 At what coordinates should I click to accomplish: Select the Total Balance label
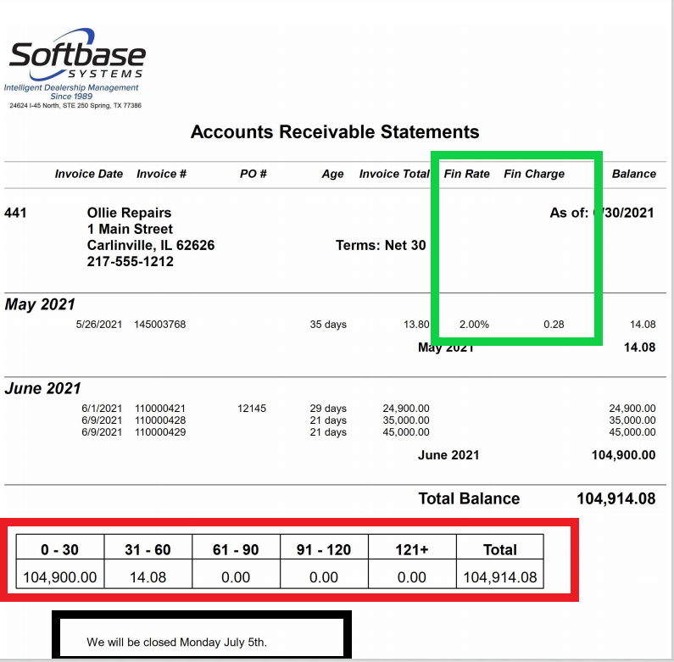[469, 498]
